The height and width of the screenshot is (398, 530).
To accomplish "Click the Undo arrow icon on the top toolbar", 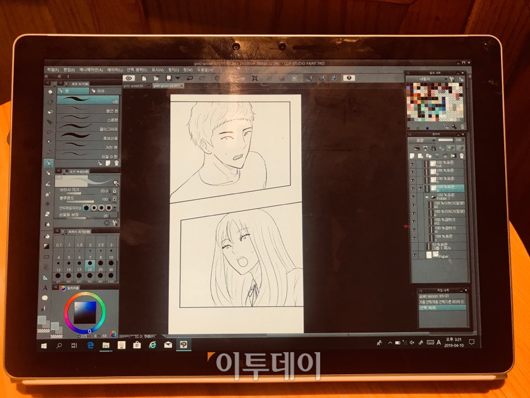I will tap(190, 77).
